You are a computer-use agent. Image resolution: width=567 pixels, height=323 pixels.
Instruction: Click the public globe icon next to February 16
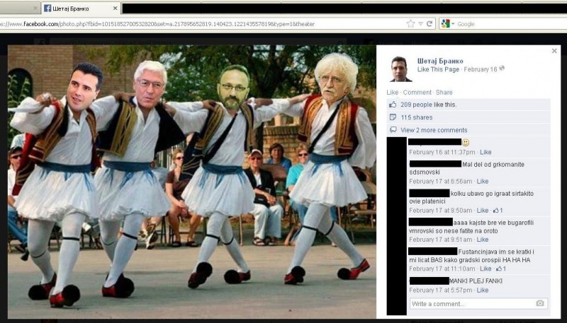point(502,69)
